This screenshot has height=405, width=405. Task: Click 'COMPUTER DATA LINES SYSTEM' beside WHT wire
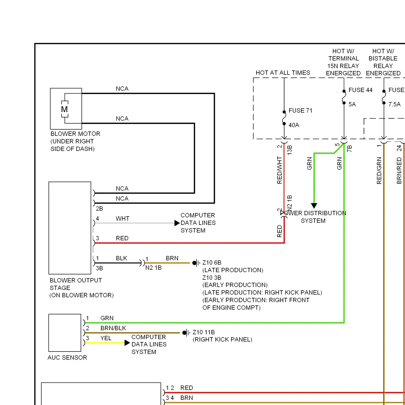pos(198,223)
